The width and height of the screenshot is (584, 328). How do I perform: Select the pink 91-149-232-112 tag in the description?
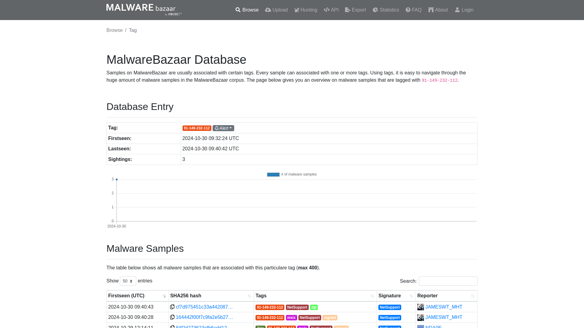(x=440, y=80)
